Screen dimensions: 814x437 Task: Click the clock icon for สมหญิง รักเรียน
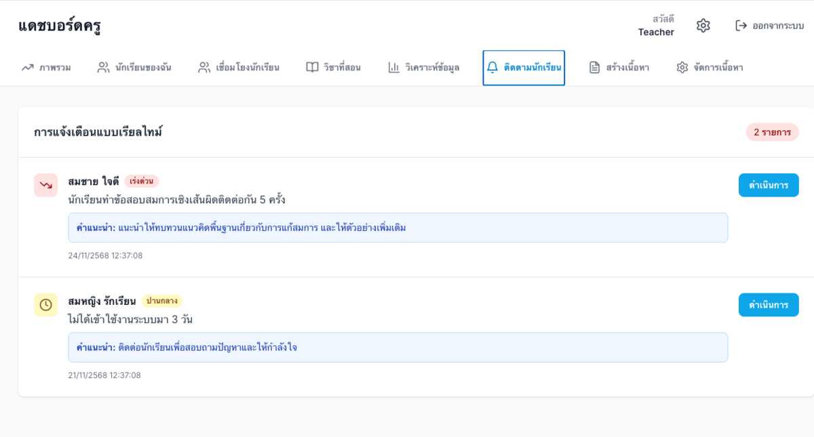(45, 304)
